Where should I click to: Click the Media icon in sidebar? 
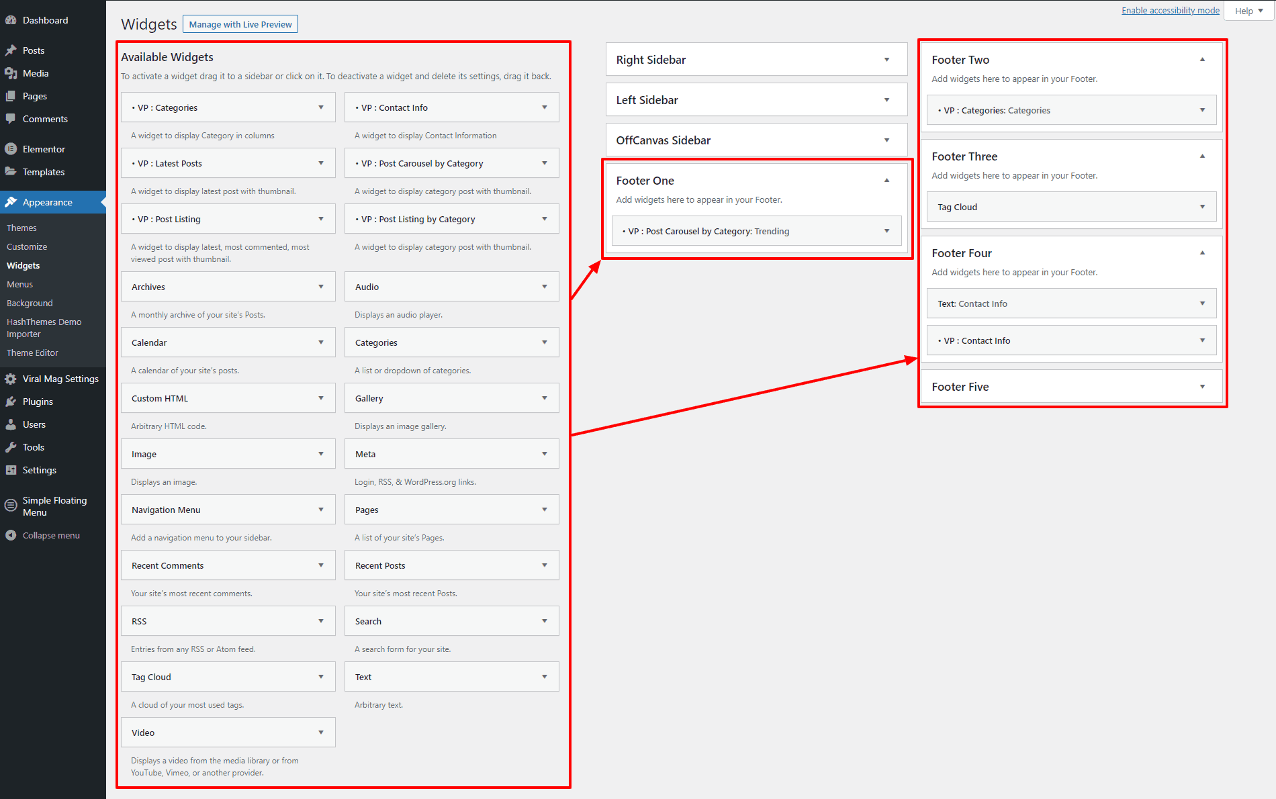coord(11,73)
